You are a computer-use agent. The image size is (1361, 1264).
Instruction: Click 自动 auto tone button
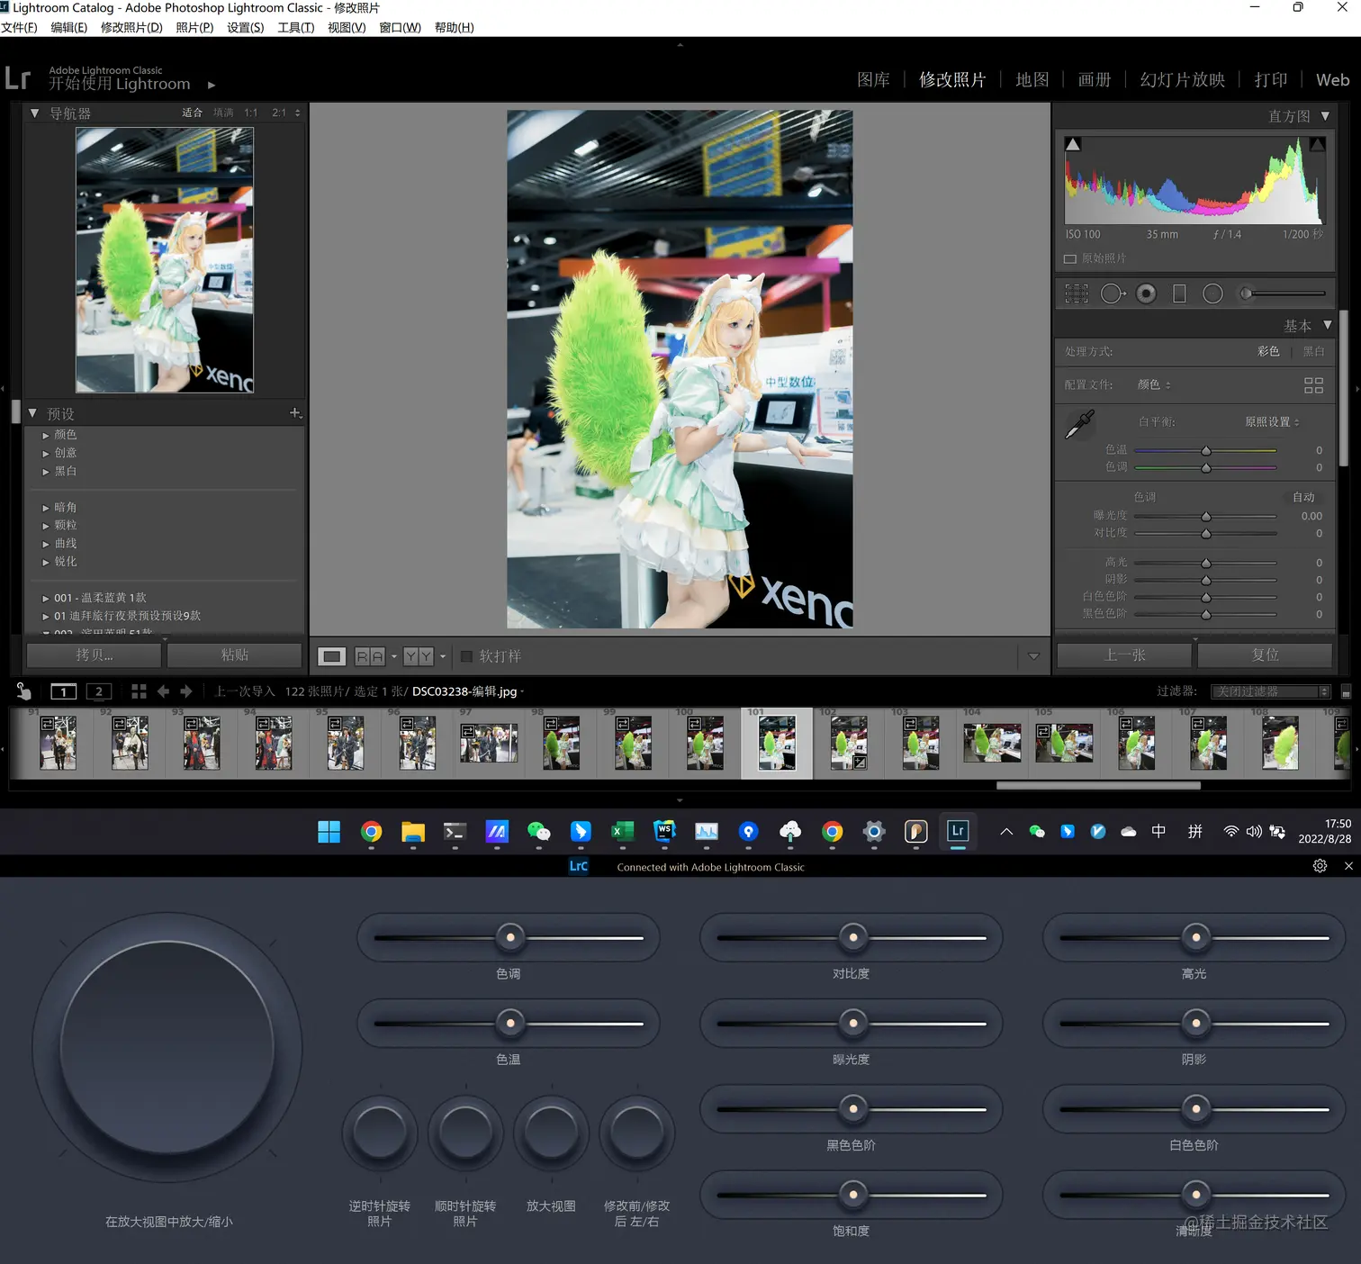click(x=1303, y=497)
